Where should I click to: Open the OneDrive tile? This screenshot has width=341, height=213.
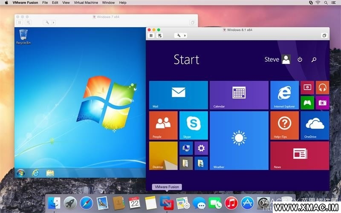pos(315,125)
